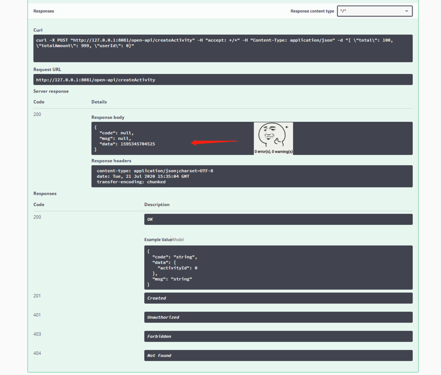The image size is (441, 375).
Task: Click the data value 1595345704525
Action: click(138, 144)
